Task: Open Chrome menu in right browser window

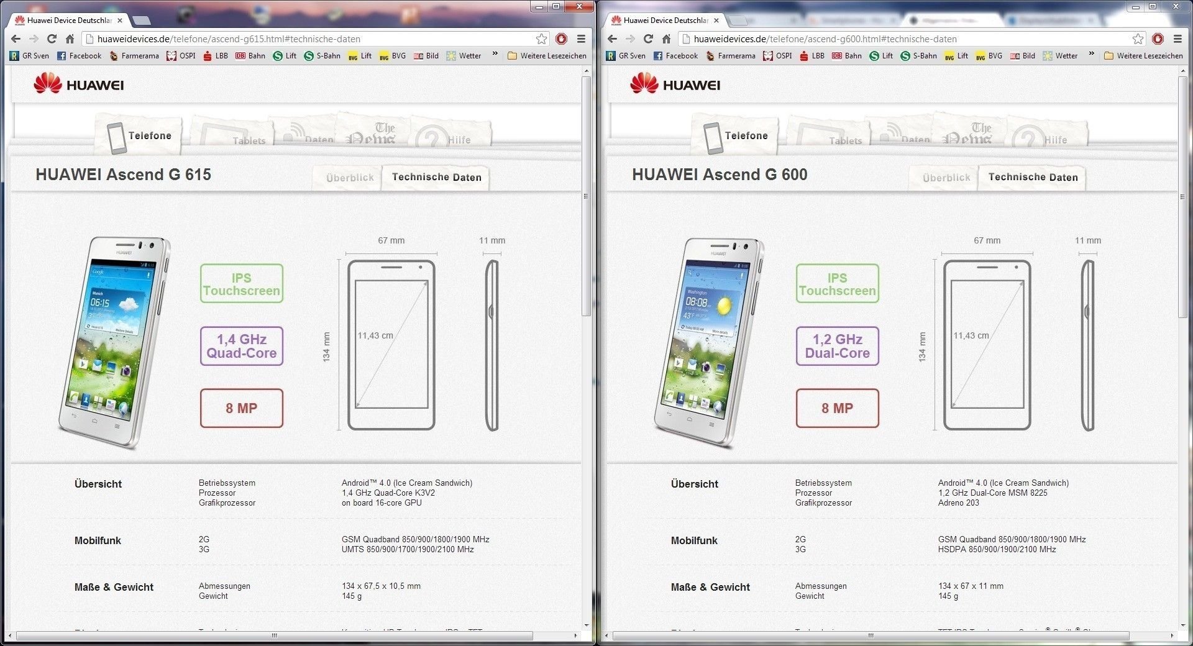Action: click(x=1177, y=39)
